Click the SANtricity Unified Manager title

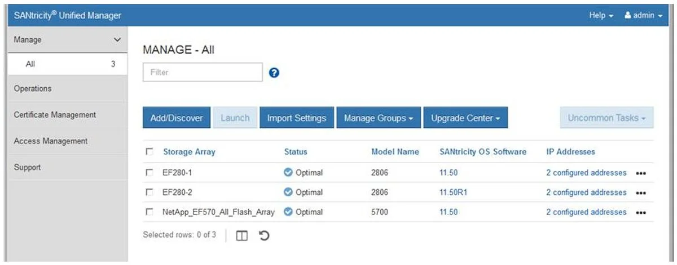(x=67, y=16)
